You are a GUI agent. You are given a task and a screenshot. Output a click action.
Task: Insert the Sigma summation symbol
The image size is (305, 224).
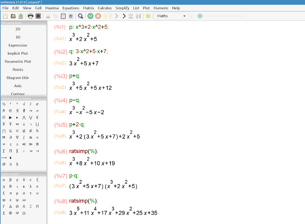[4, 151]
